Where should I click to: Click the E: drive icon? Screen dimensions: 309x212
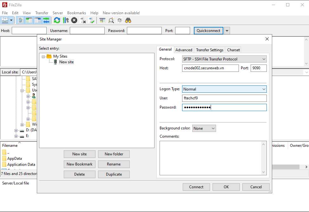[22, 136]
